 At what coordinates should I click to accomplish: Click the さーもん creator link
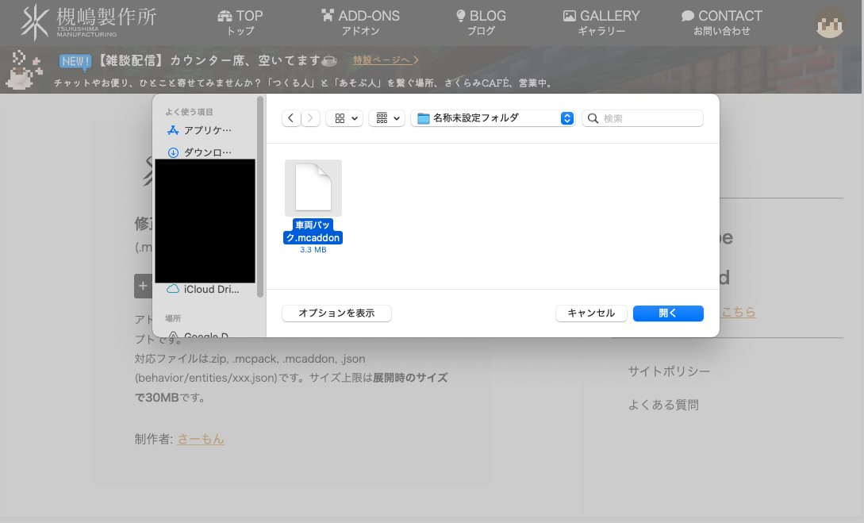click(200, 438)
